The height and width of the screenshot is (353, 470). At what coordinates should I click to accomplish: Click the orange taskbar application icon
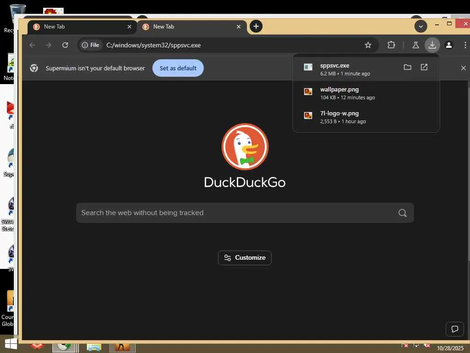[x=122, y=347]
